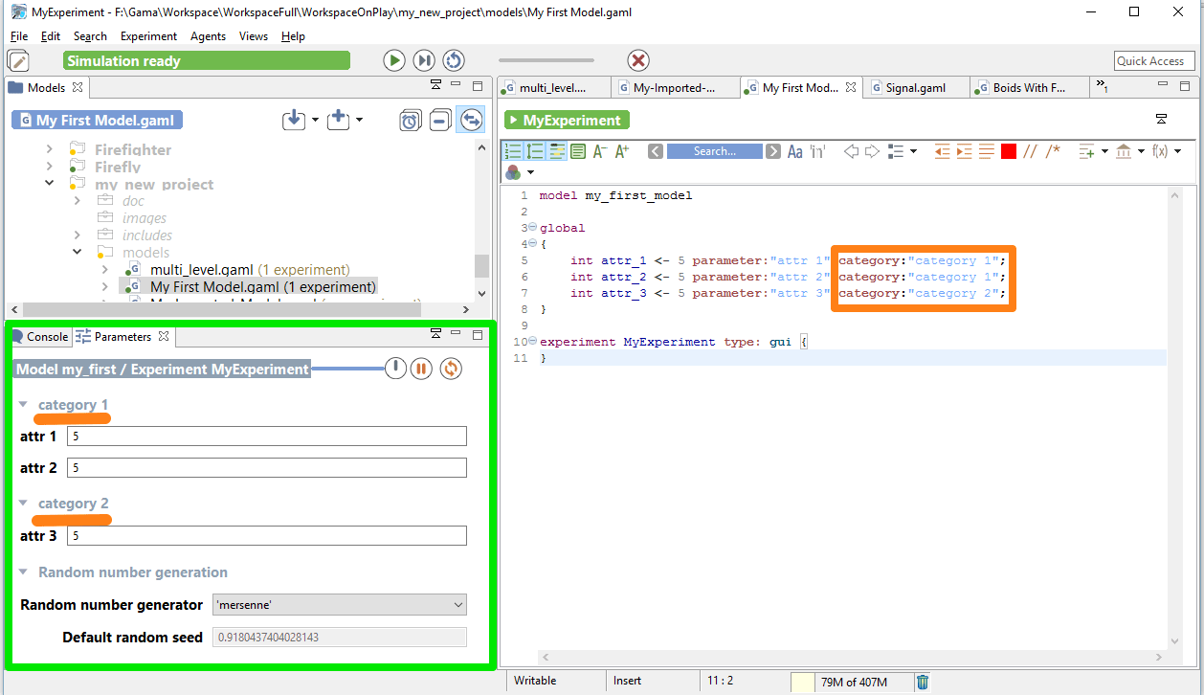Image resolution: width=1204 pixels, height=695 pixels.
Task: Adjust the simulation speed slider
Action: [x=546, y=60]
